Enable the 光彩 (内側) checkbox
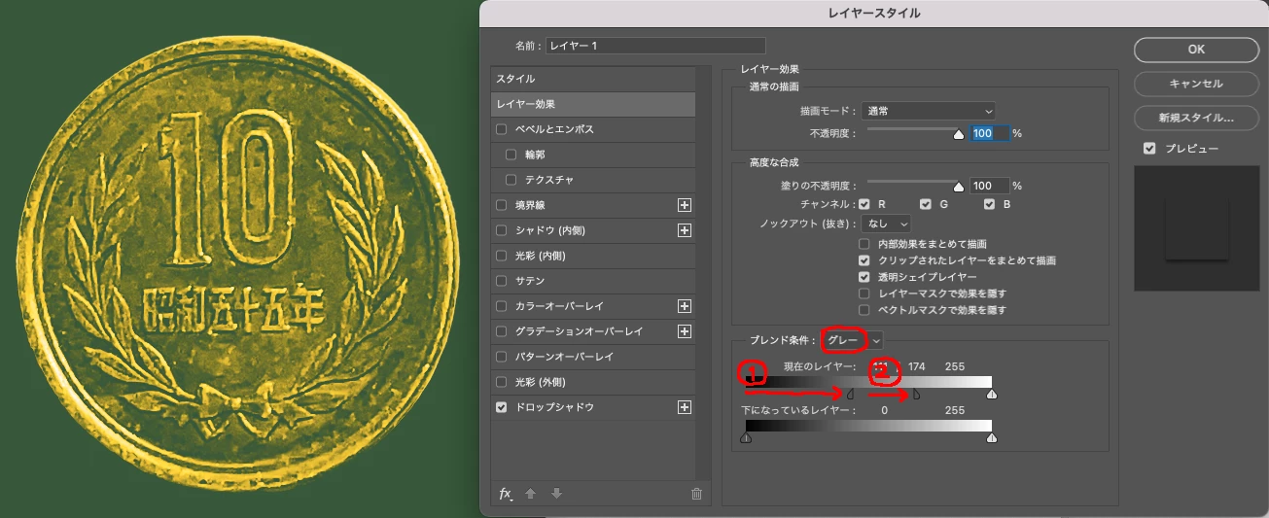1269x518 pixels. click(x=502, y=256)
